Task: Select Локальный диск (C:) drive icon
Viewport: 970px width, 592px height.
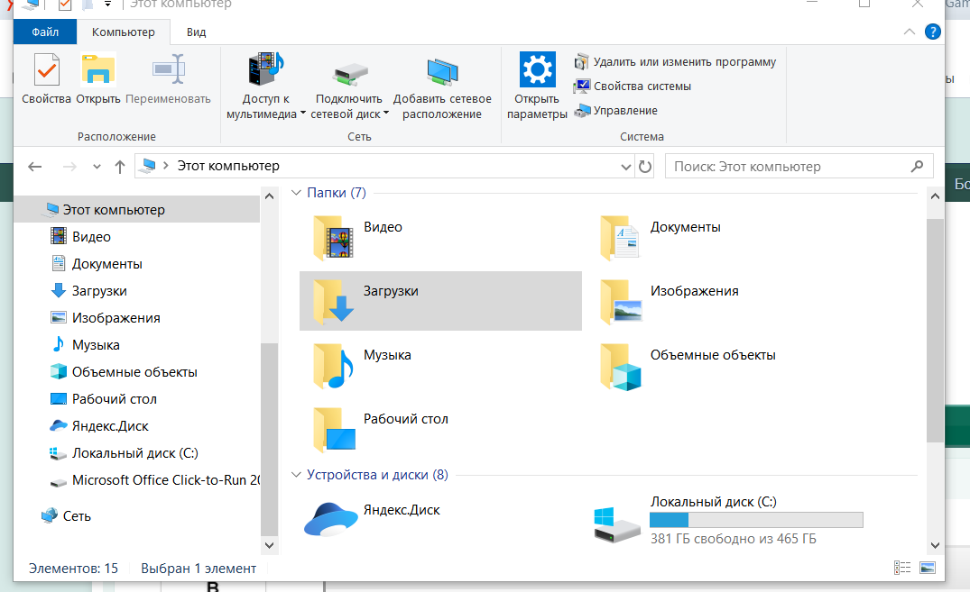Action: (617, 524)
